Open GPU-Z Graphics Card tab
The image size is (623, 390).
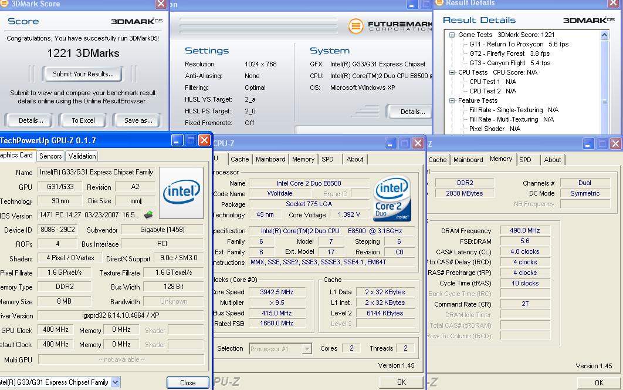(x=17, y=155)
